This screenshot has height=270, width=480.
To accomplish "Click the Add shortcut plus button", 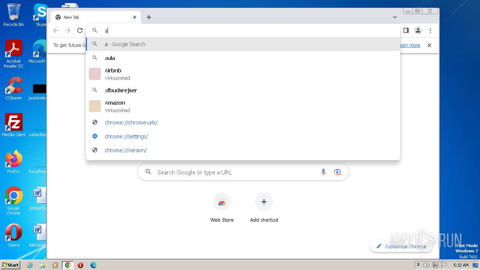I will [264, 202].
